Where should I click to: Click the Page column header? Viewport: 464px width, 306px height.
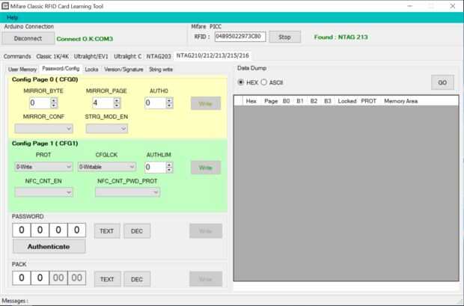point(271,101)
